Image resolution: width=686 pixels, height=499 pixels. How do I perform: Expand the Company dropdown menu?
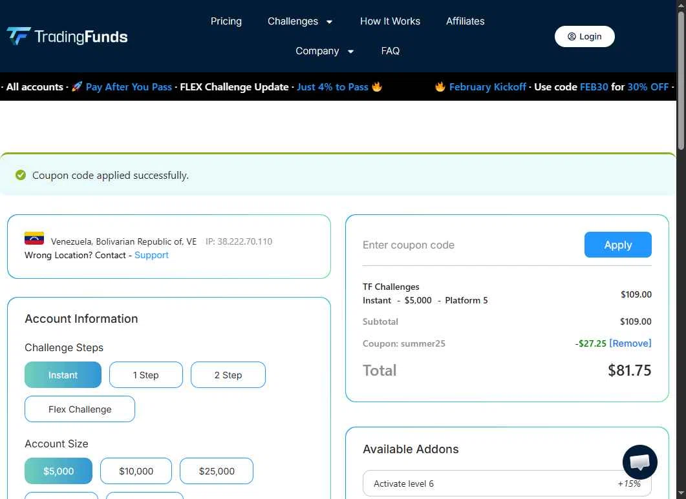coord(324,51)
